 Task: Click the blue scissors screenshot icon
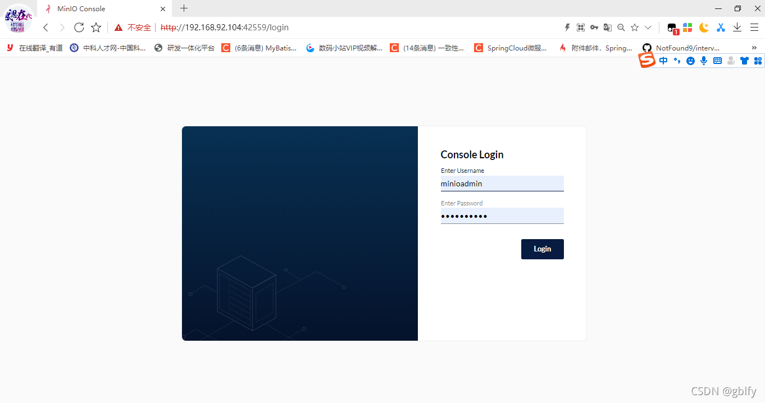coord(721,28)
